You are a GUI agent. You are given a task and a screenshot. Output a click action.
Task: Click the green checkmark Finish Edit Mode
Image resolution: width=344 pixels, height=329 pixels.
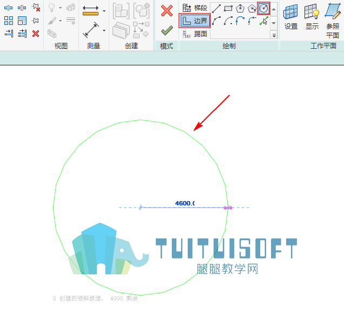167,30
